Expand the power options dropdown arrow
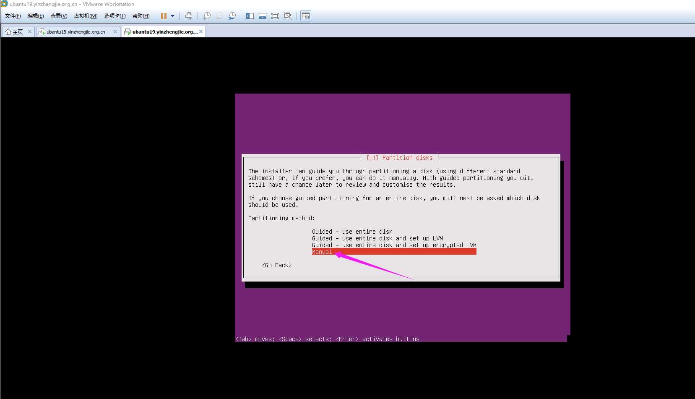Viewport: 695px width, 399px height. (172, 16)
